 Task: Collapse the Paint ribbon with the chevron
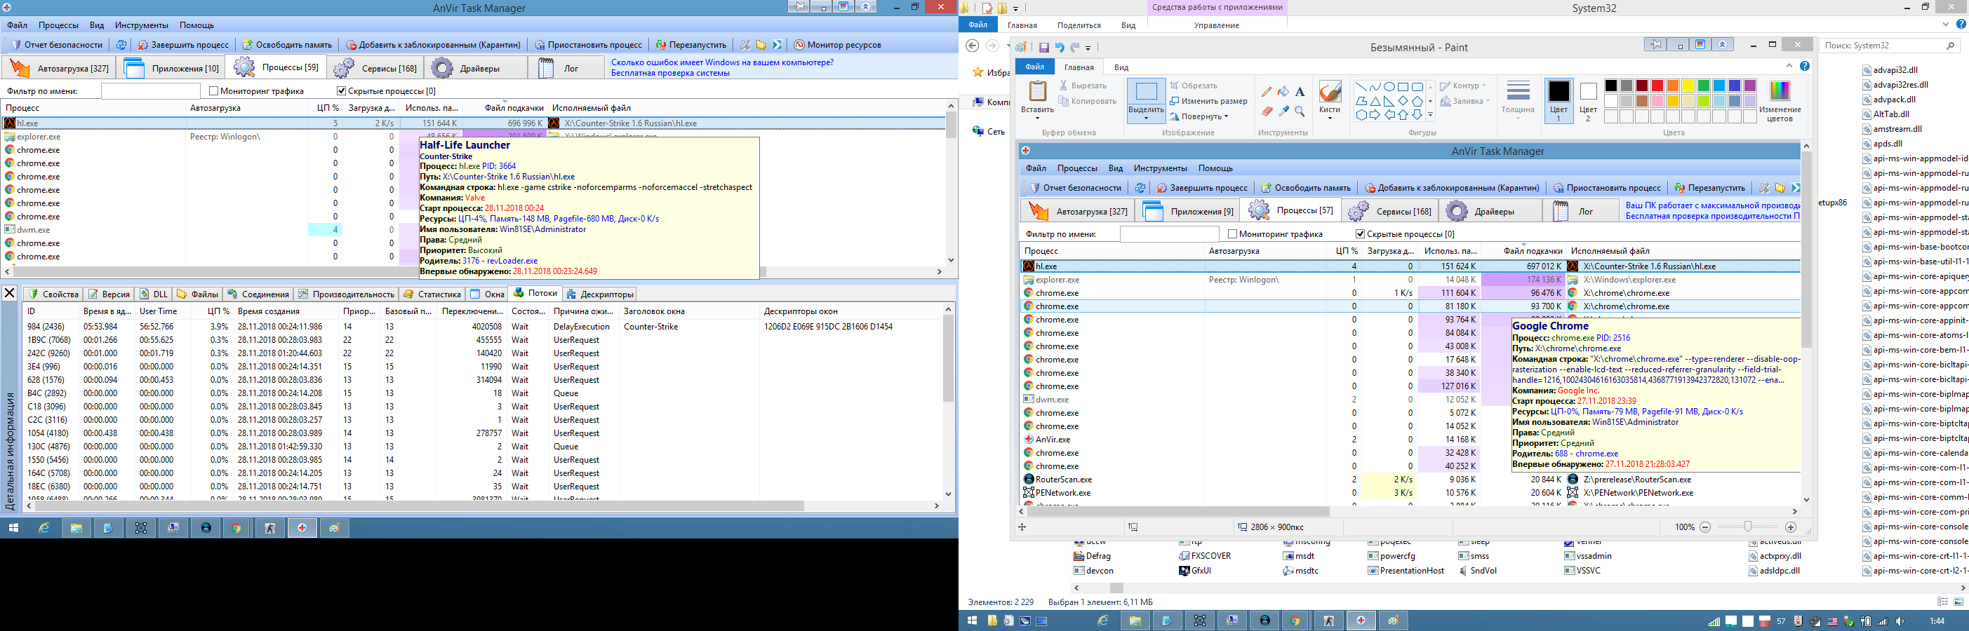tap(1789, 67)
